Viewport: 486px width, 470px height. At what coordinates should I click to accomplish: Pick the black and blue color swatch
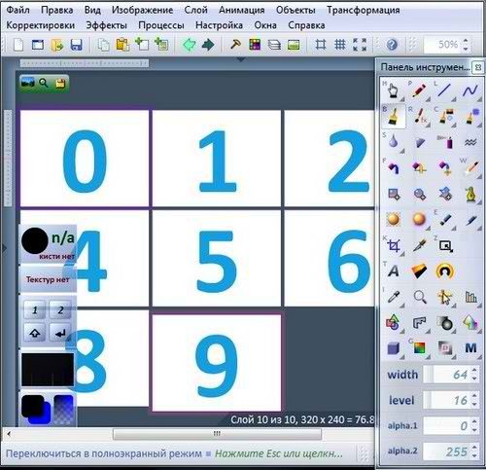35,409
